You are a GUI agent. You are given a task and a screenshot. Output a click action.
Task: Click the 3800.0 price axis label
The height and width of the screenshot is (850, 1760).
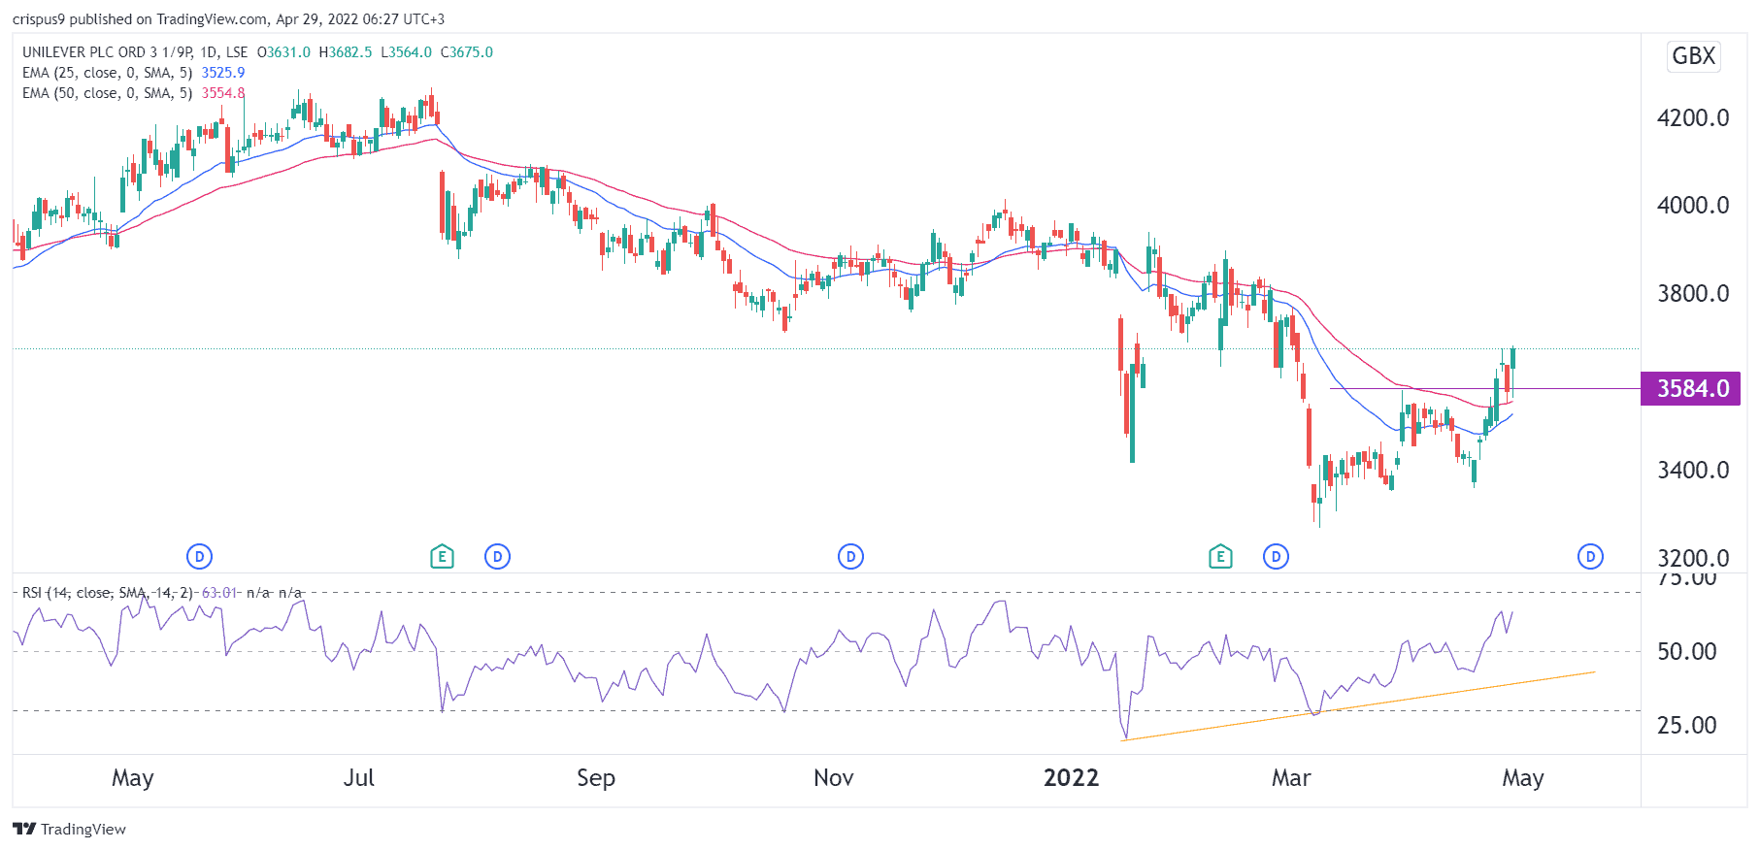tap(1693, 294)
